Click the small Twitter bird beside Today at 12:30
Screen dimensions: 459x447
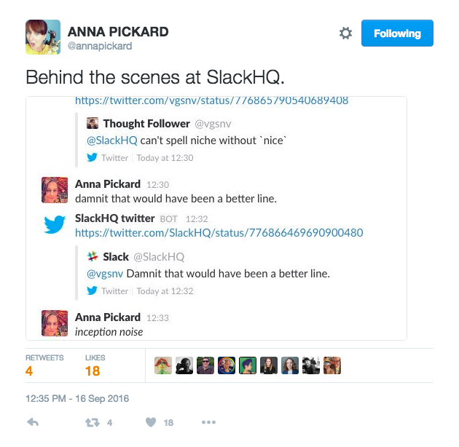pyautogui.click(x=92, y=157)
